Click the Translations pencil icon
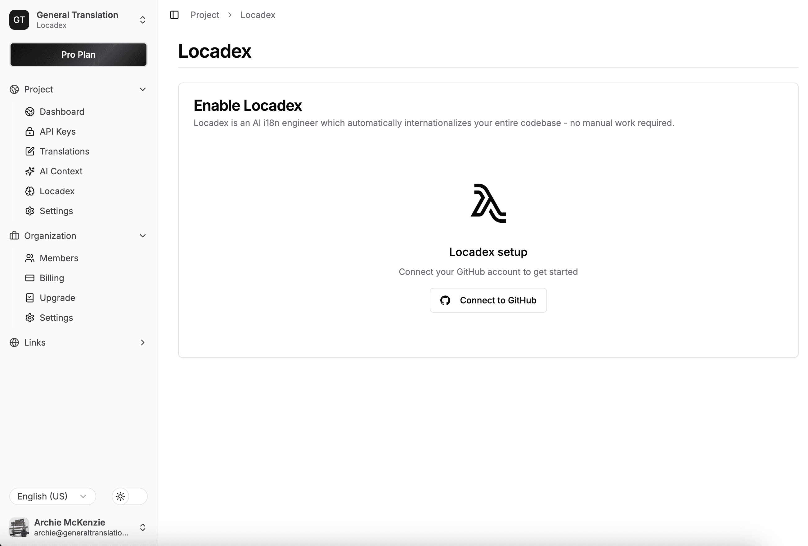Image resolution: width=808 pixels, height=546 pixels. [30, 151]
